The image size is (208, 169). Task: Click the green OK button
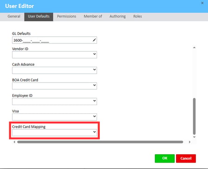pos(165,158)
